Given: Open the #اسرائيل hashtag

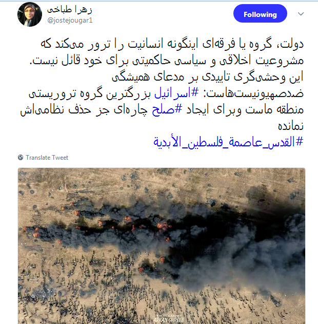Looking at the screenshot, I should click(x=176, y=93).
